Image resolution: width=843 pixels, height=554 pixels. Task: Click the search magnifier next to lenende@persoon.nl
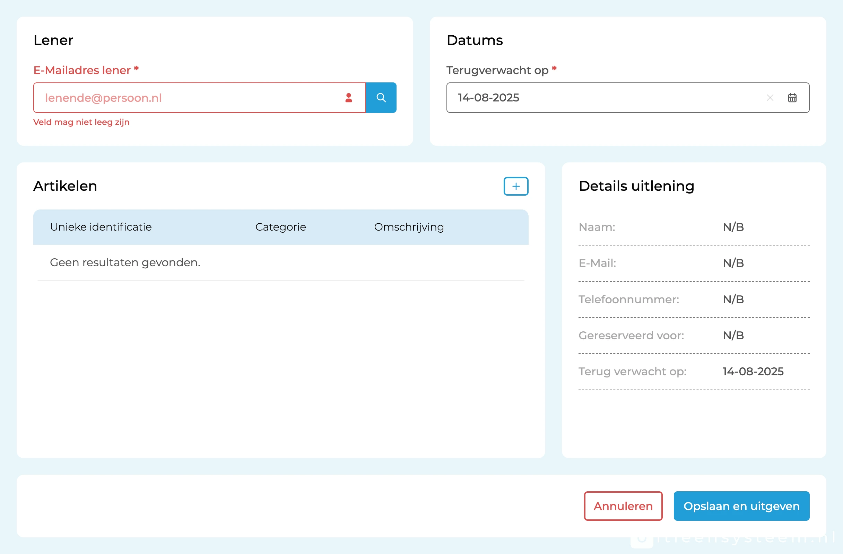pyautogui.click(x=381, y=98)
